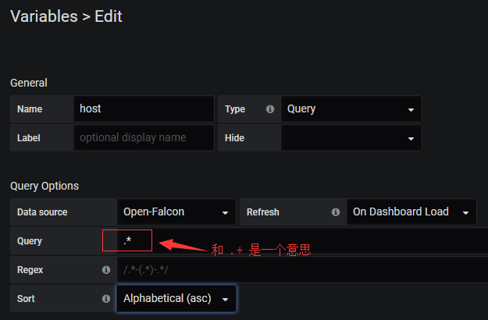Open the Open-Falcon data source dropdown
The height and width of the screenshot is (320, 488).
coord(176,212)
